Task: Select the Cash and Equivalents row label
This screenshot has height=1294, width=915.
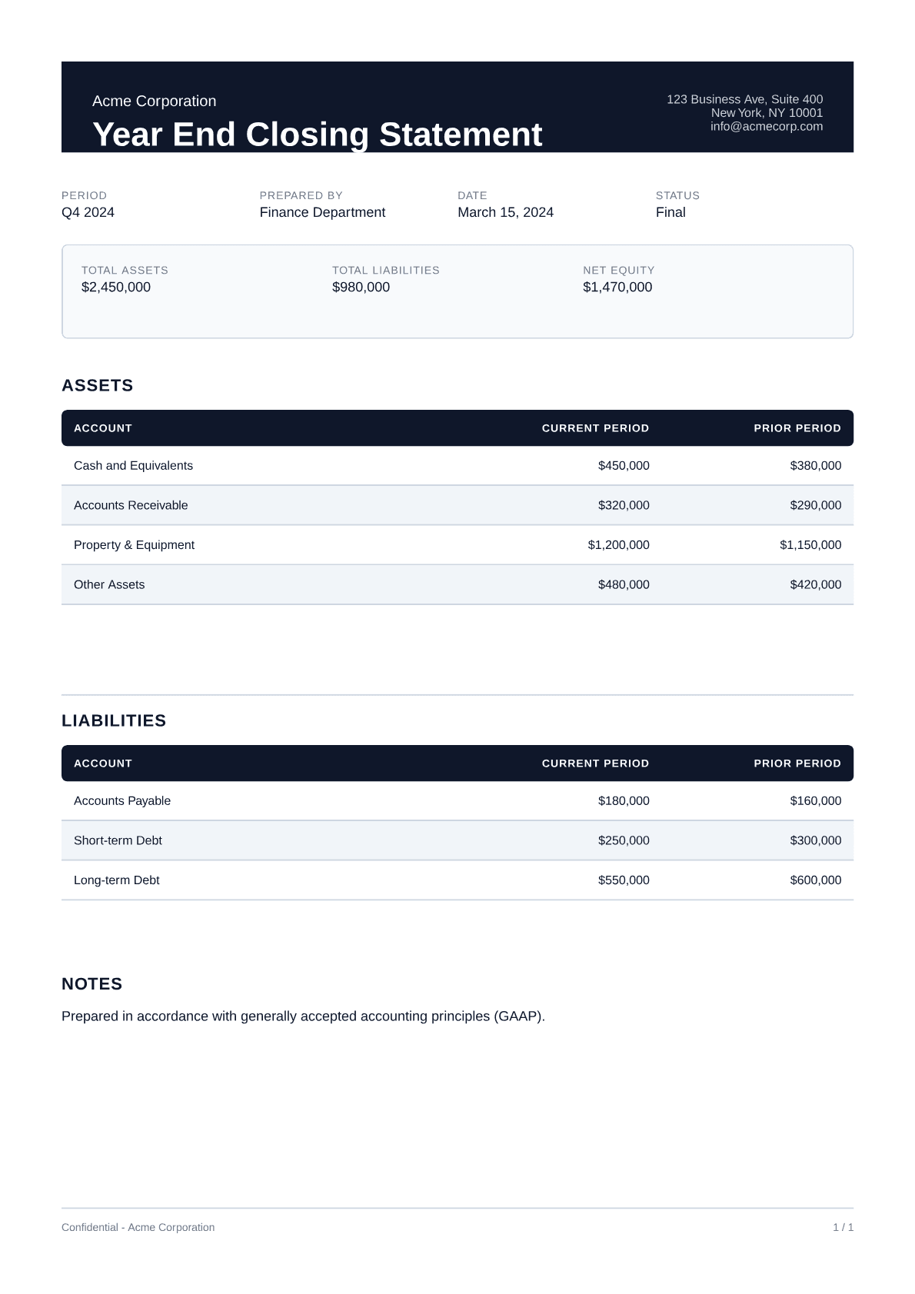Action: pos(133,466)
